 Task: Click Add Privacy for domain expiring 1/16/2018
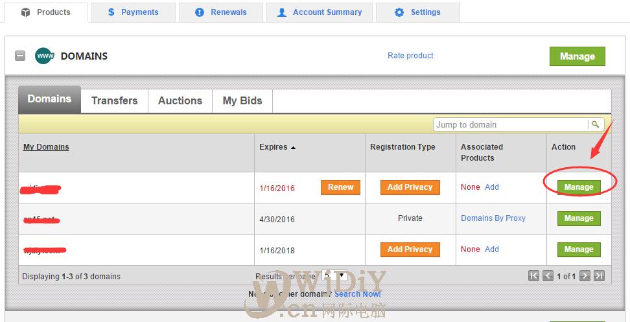tap(410, 249)
